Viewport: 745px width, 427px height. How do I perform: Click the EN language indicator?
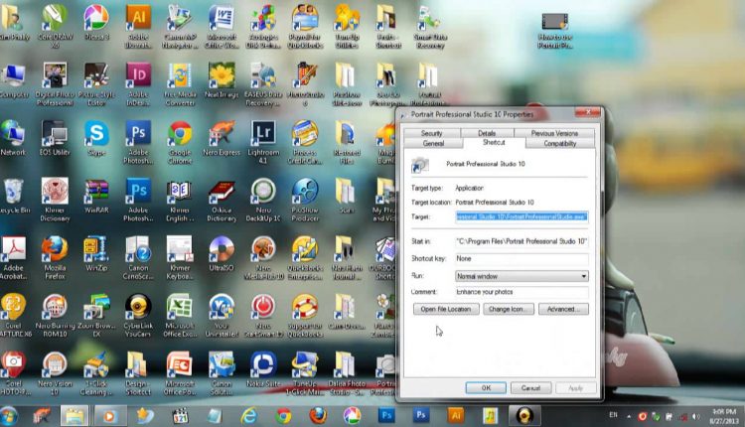point(613,415)
